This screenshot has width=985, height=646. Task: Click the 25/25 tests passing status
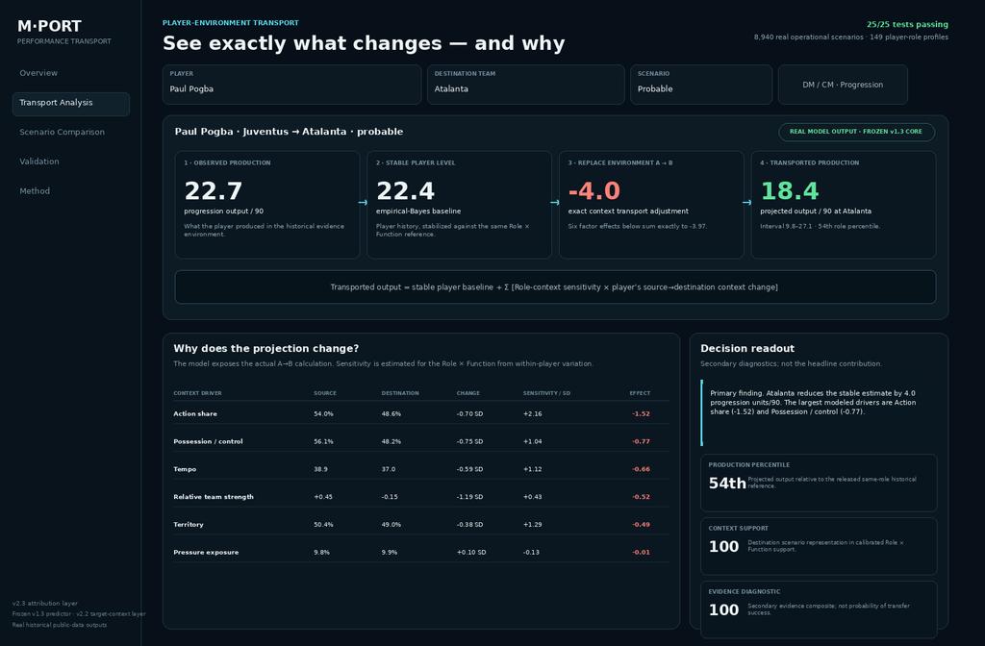pos(907,24)
